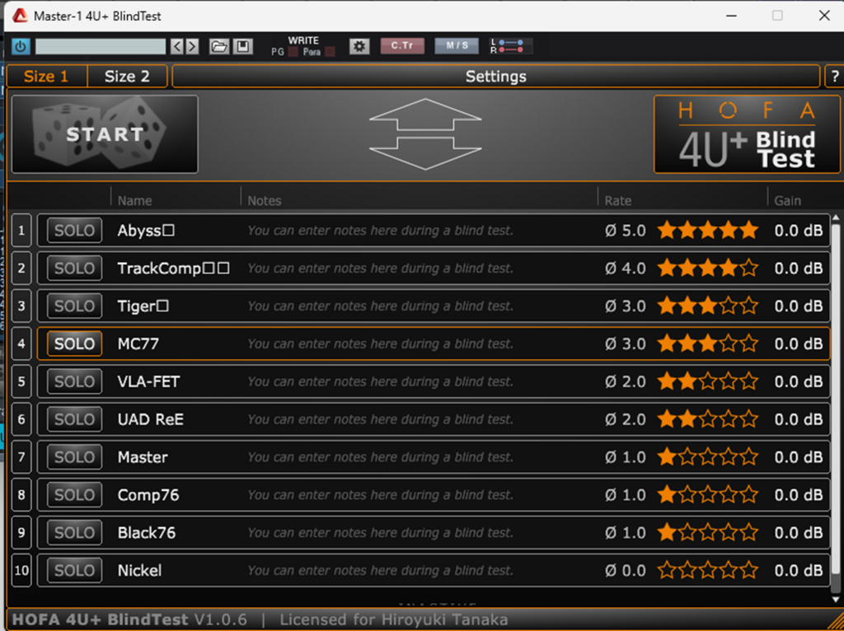
Task: Toggle the C.Tr button
Action: coord(402,46)
